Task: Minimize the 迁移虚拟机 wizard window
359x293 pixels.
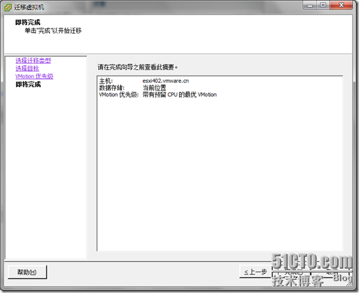Action: (310, 5)
